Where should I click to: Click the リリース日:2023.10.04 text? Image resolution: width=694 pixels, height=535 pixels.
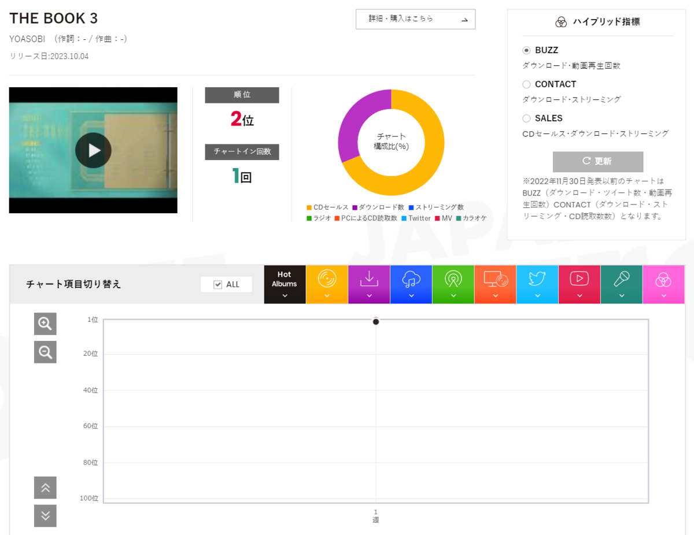point(49,56)
